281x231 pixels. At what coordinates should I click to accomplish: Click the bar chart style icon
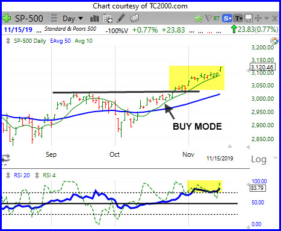click(x=94, y=19)
